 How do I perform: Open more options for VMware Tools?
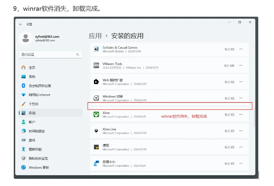(x=241, y=65)
